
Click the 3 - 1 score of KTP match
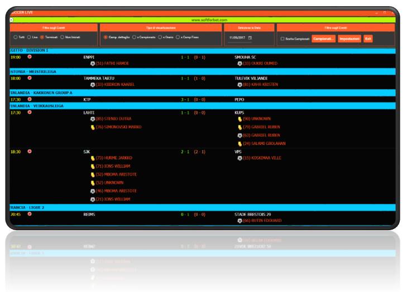tap(185, 100)
